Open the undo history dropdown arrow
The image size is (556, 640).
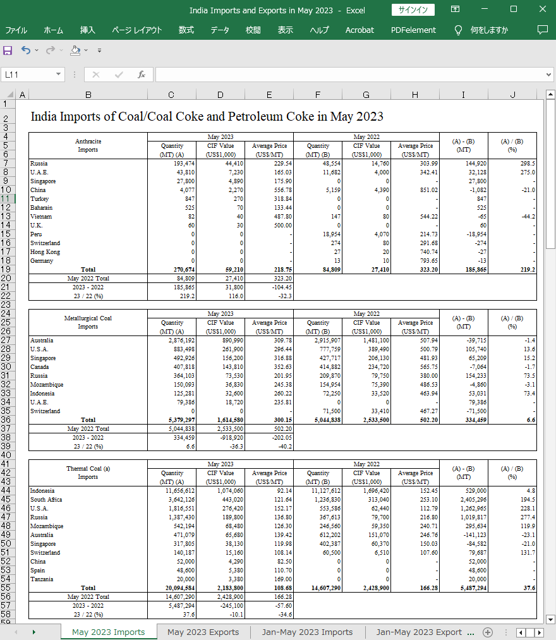pyautogui.click(x=37, y=51)
